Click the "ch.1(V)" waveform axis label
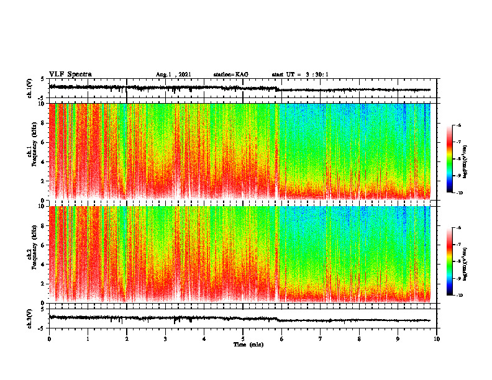Screen dimensions: 492x380 [x=29, y=88]
